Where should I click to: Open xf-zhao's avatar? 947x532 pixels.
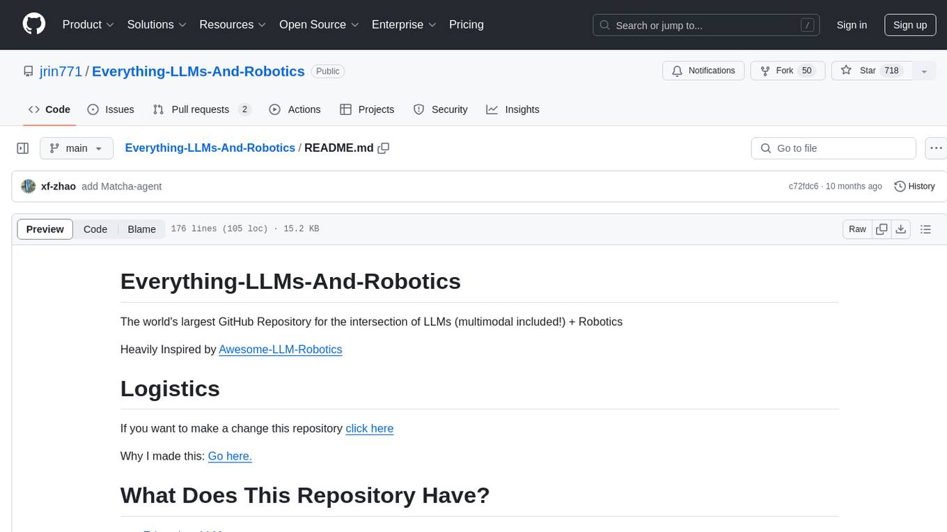pos(29,186)
